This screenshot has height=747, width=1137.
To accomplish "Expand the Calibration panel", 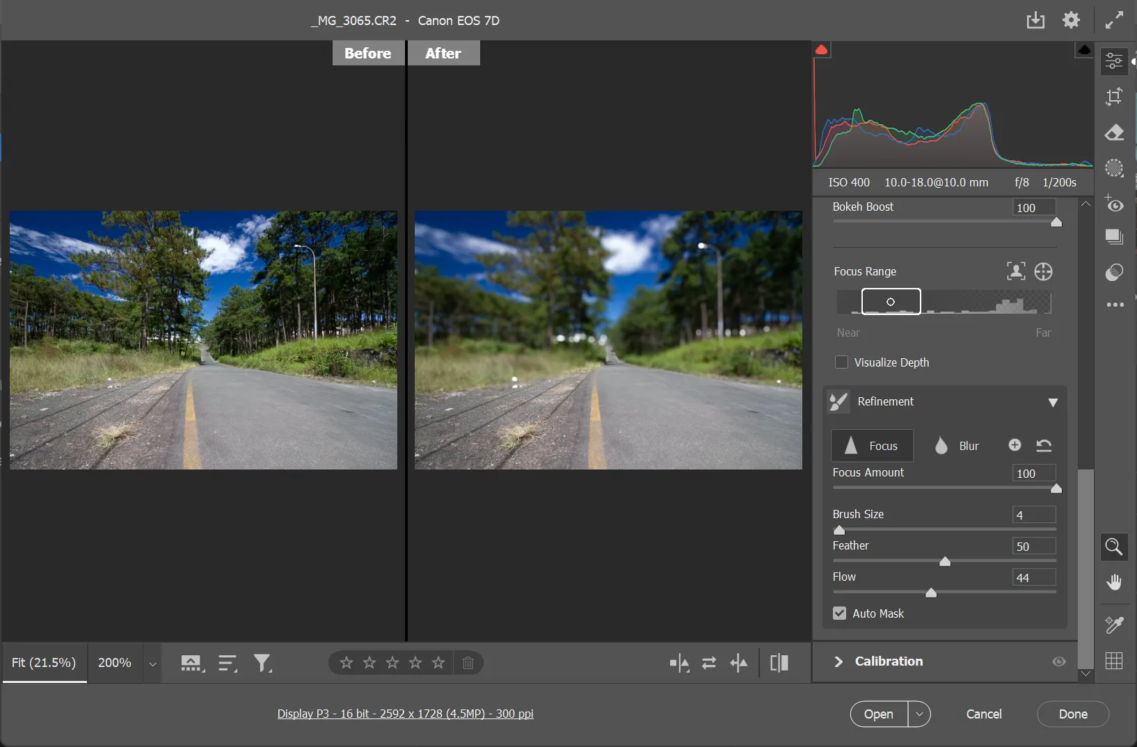I will (x=838, y=661).
